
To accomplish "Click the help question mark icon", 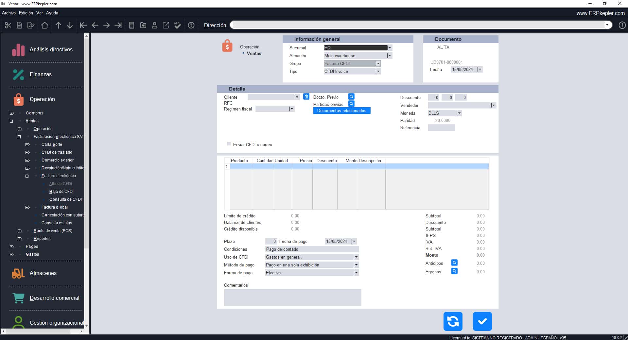I will tap(191, 25).
